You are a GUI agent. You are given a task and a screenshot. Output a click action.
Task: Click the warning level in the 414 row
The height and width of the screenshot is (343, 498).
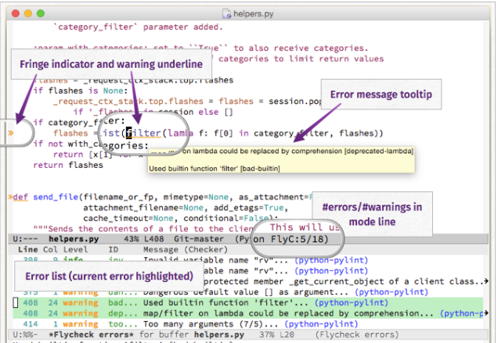point(81,324)
